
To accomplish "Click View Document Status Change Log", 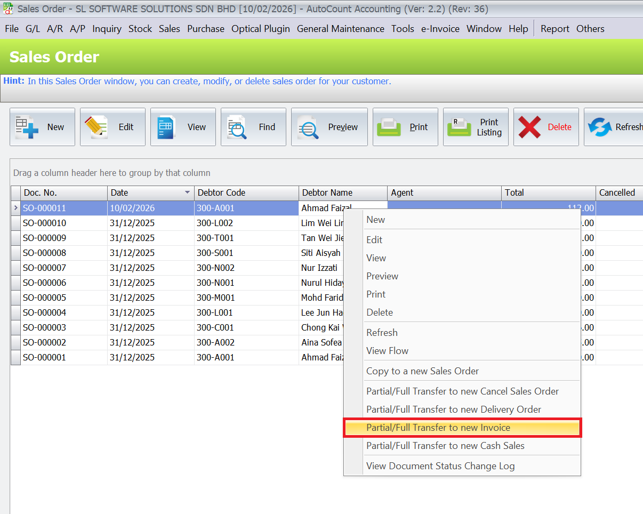I will (x=440, y=466).
